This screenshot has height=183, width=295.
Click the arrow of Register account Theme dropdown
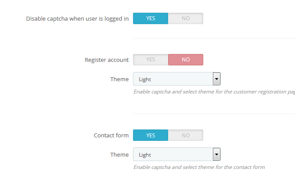[x=216, y=79]
